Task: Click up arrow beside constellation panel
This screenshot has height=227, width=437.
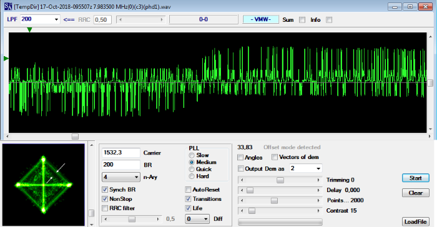Action: [91, 145]
